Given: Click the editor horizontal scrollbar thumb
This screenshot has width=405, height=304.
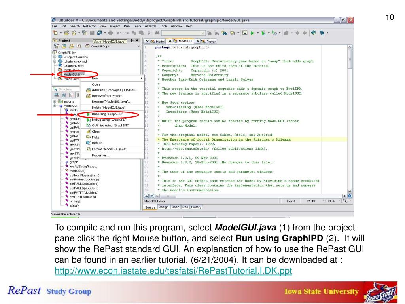Looking at the screenshot, I should pos(168,196).
